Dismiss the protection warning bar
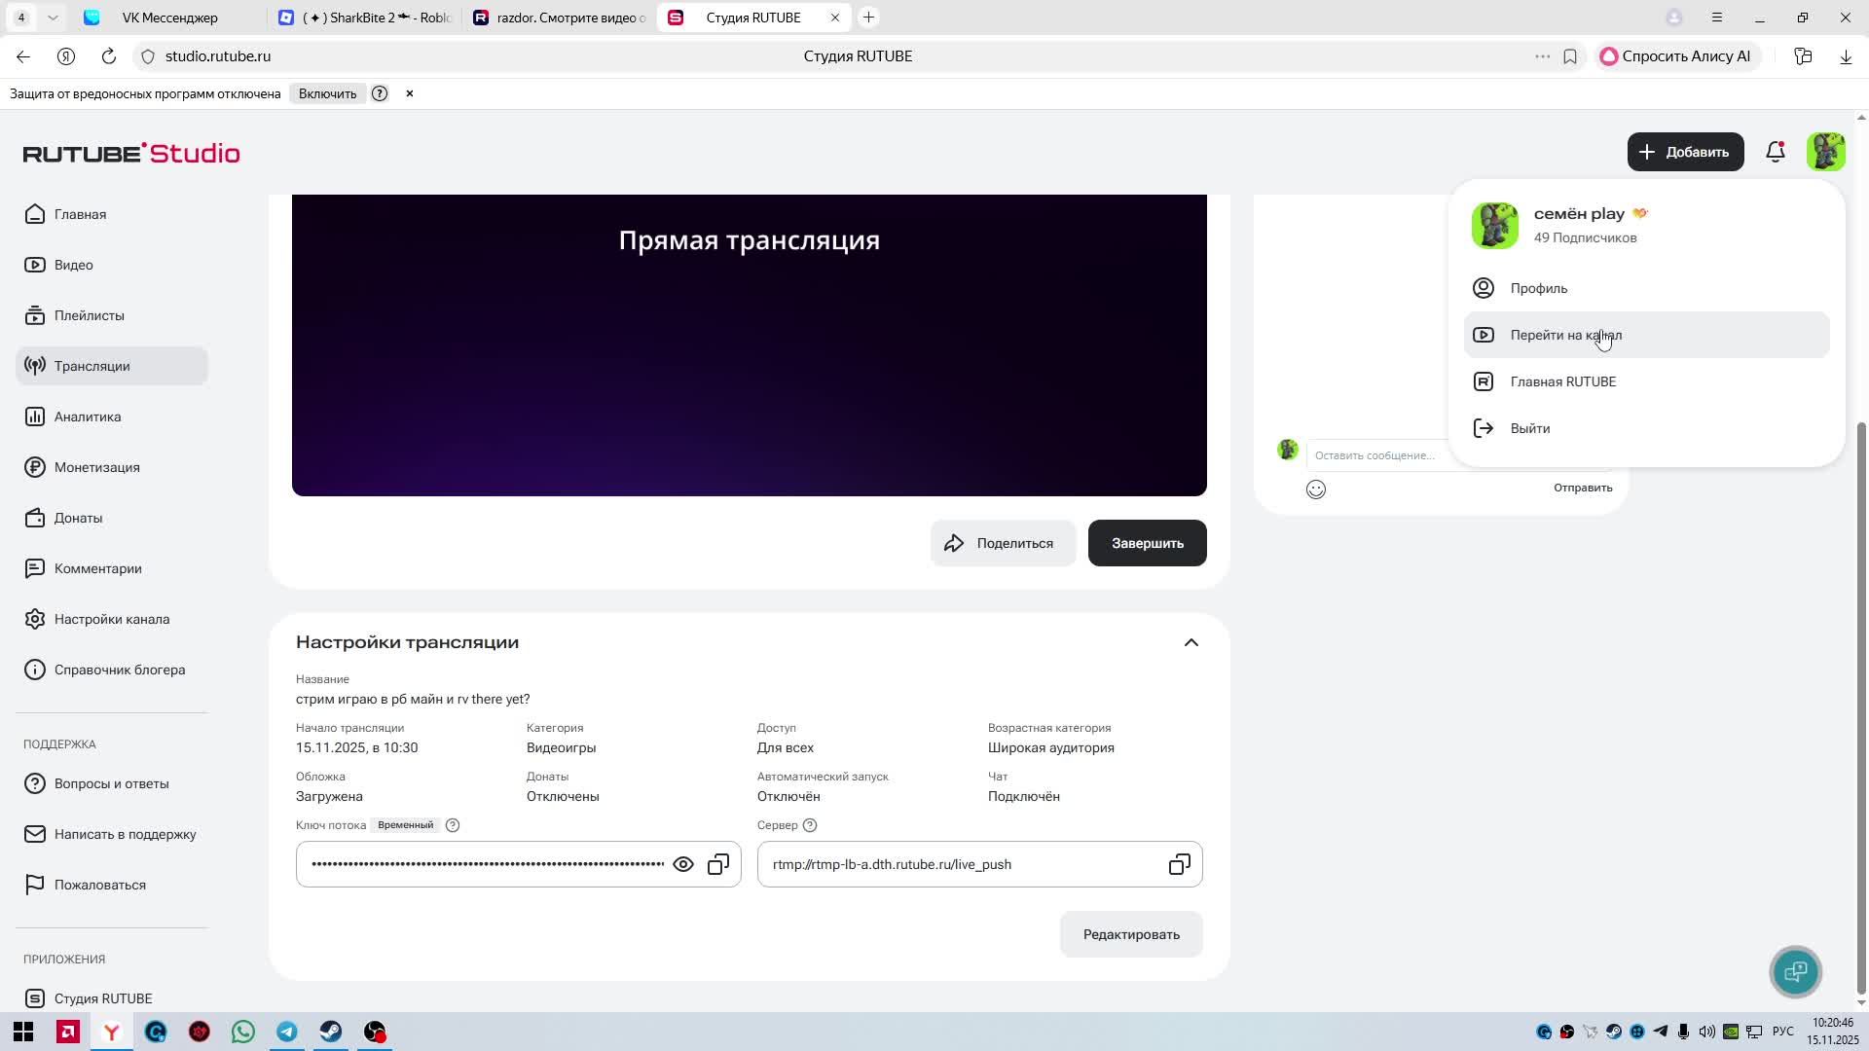Image resolution: width=1869 pixels, height=1051 pixels. coord(410,93)
